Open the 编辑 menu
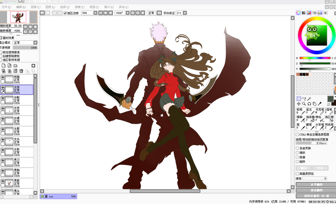 click(x=21, y=7)
